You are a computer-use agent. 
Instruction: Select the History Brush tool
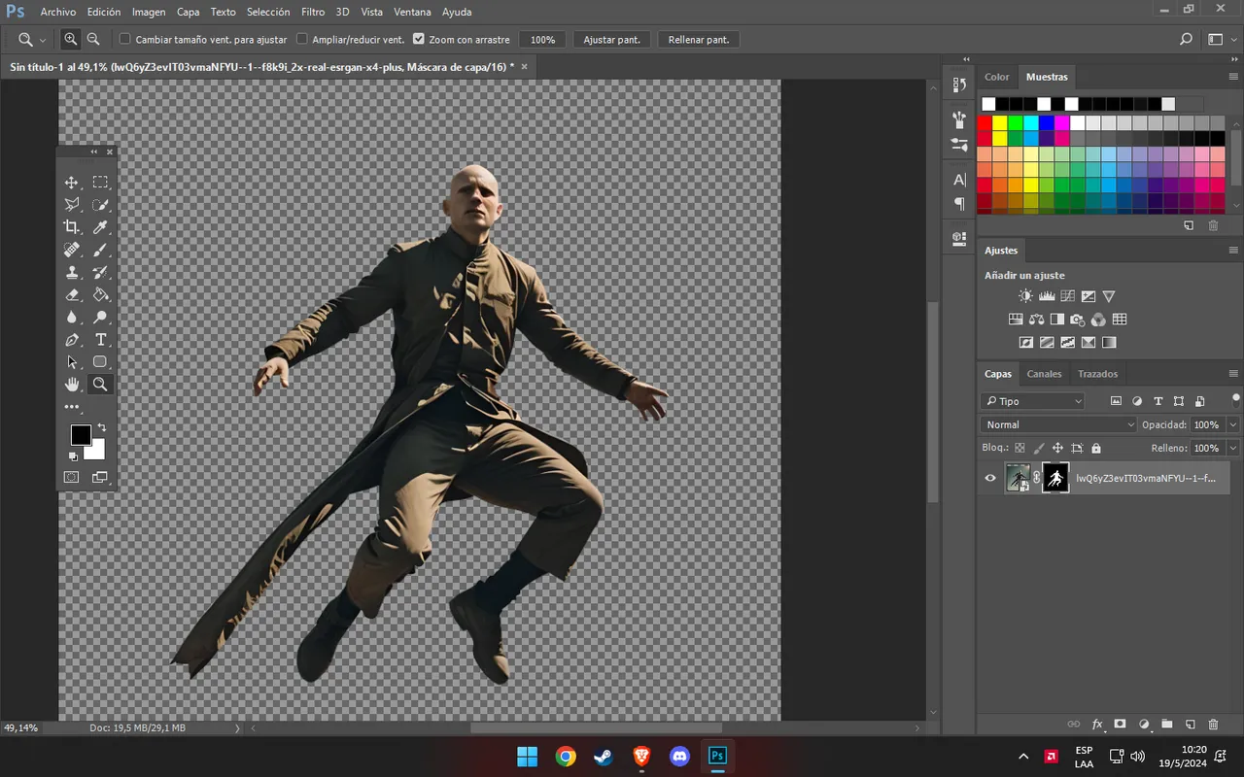click(x=100, y=273)
